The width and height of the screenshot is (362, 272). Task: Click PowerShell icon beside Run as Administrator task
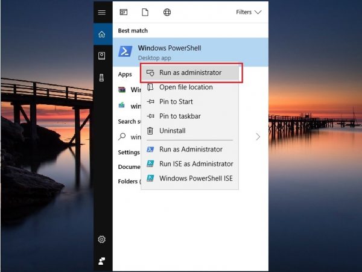(150, 149)
